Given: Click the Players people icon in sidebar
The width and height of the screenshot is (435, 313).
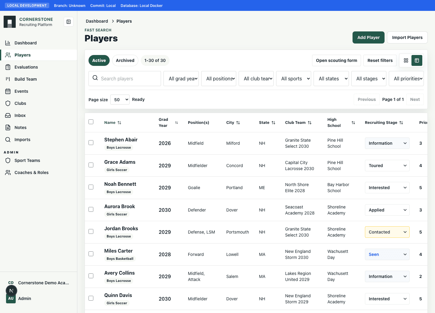Looking at the screenshot, I should coord(8,55).
